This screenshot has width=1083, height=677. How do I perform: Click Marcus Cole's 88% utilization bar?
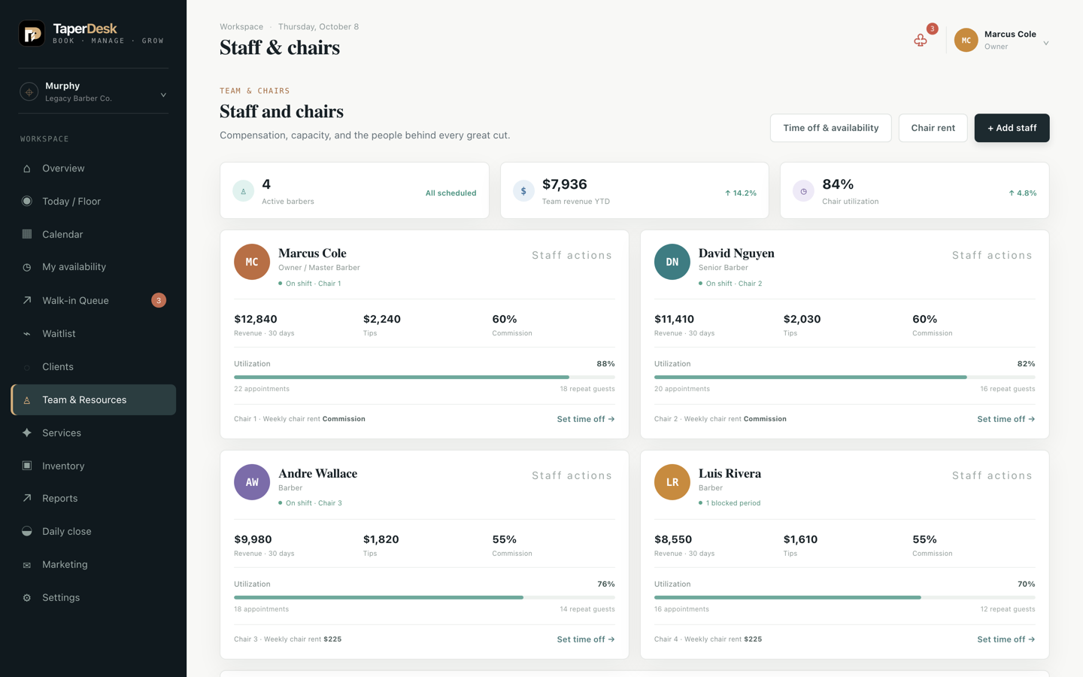pyautogui.click(x=424, y=377)
